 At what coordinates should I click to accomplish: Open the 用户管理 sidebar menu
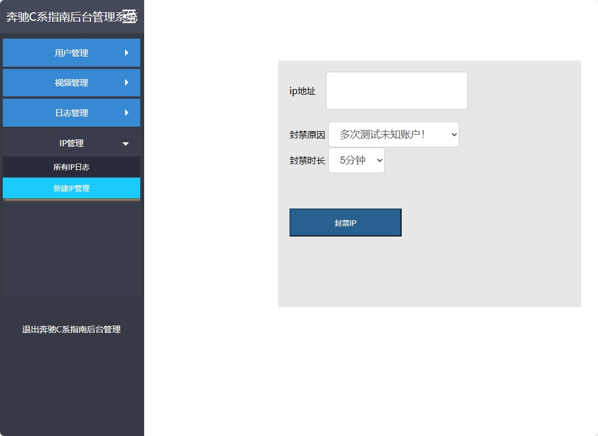pyautogui.click(x=71, y=53)
